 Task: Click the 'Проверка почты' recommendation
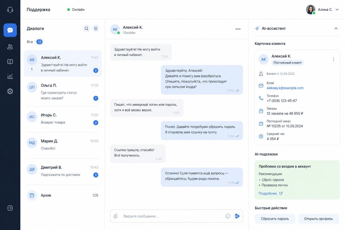(x=275, y=185)
